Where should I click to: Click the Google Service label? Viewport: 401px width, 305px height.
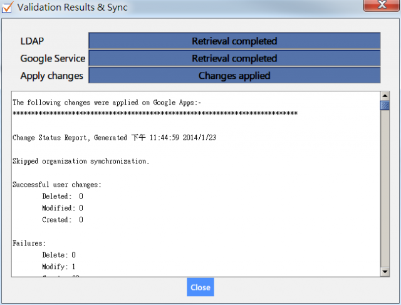tap(53, 58)
